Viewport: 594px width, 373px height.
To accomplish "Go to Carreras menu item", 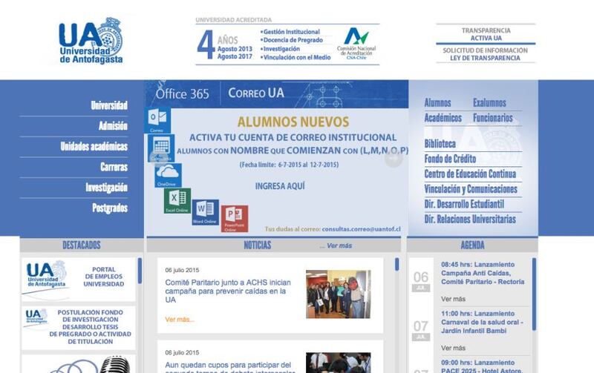I will point(114,166).
